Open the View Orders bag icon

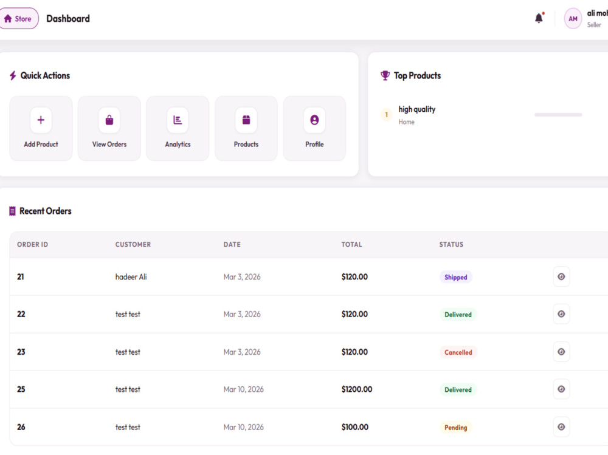tap(109, 120)
